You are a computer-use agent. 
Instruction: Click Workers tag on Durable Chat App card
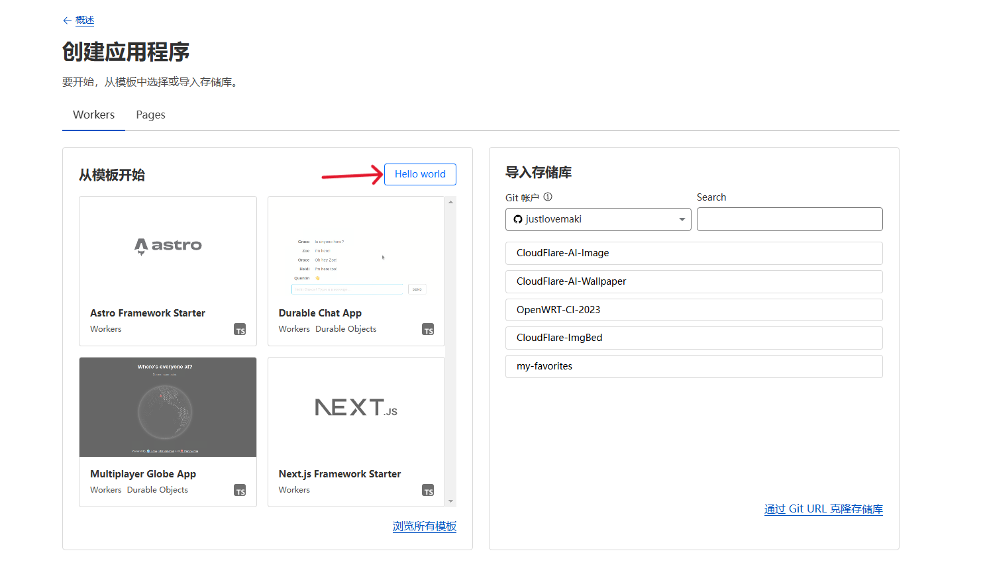(x=294, y=329)
